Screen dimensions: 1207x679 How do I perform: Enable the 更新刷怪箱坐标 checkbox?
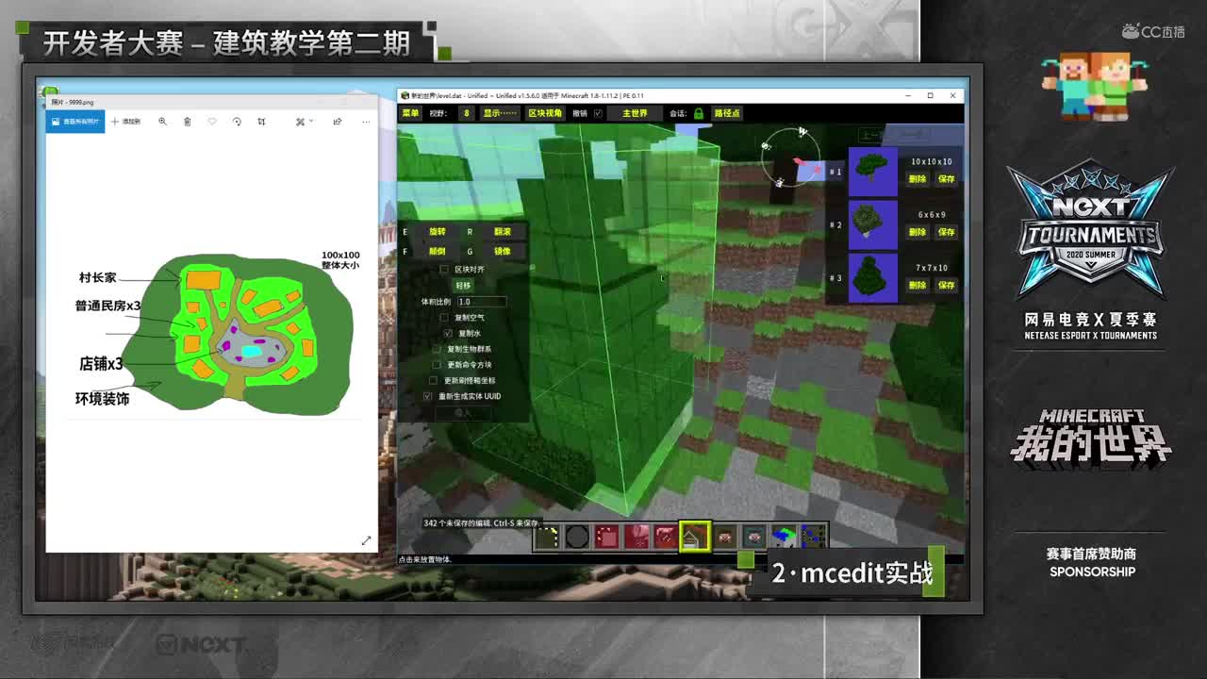click(433, 380)
